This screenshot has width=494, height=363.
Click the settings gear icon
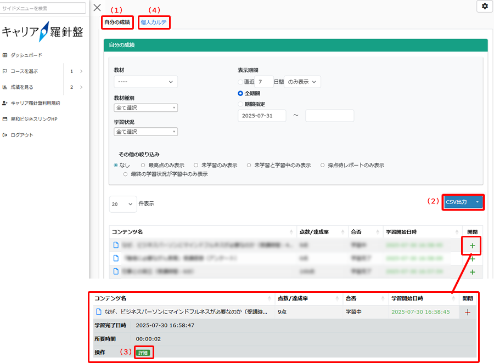[x=484, y=6]
